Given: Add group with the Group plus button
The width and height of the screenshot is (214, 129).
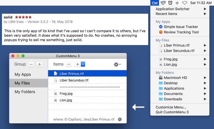Looking at the screenshot, I should 40,64.
